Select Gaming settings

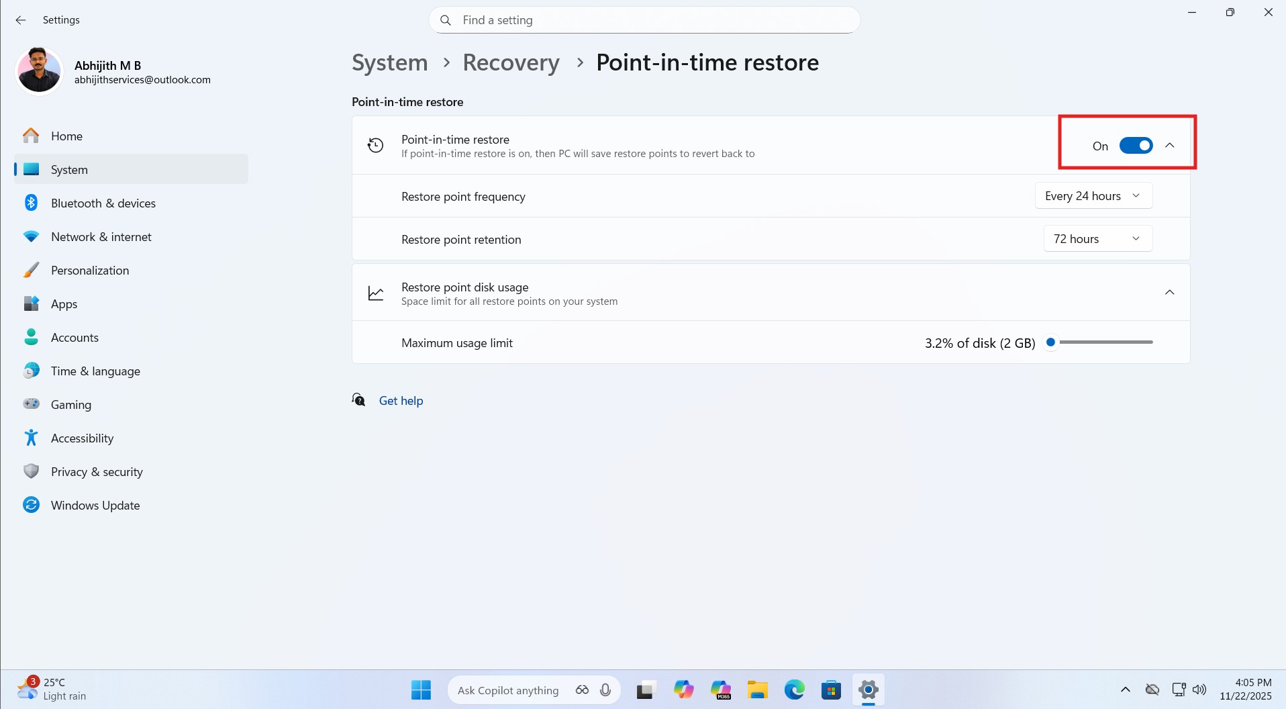tap(71, 404)
